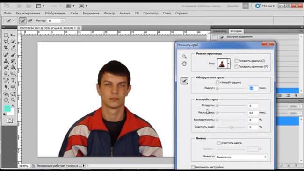Open the 'Выделение' menu
This screenshot has height=171, width=304.
[x=91, y=13]
